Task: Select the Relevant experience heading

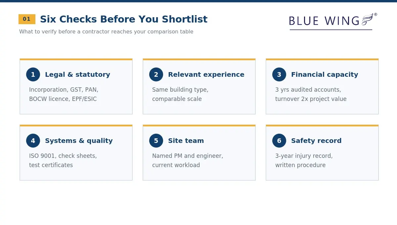Action: click(x=206, y=74)
